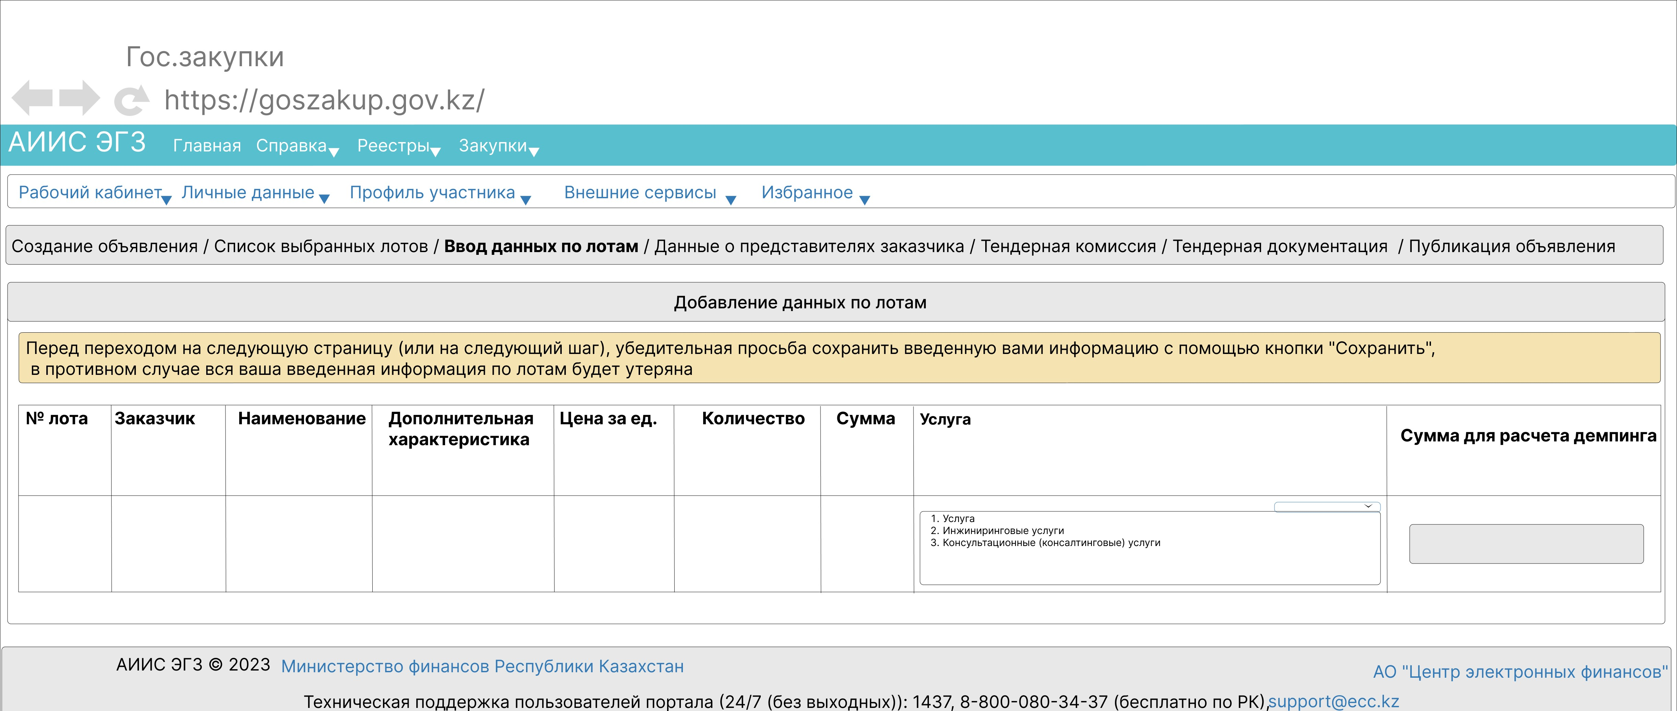This screenshot has height=711, width=1677.
Task: Click the support@ecc.kz email link
Action: tap(1333, 702)
